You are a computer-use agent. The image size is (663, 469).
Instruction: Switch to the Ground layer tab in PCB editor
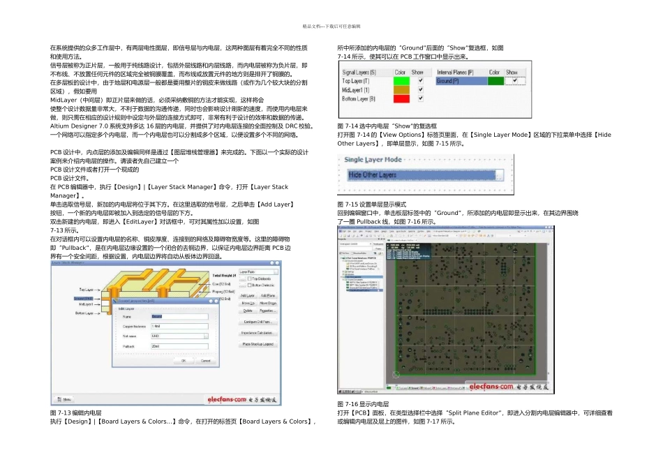pos(415,388)
